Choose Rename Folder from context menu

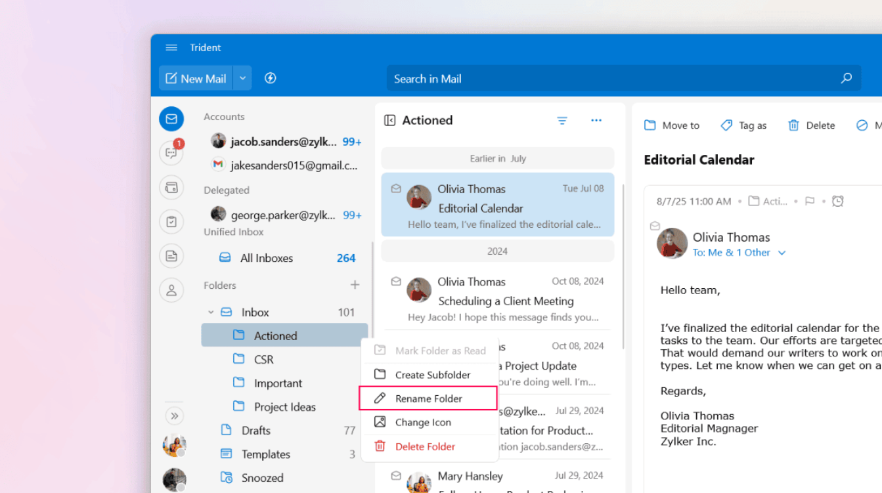point(428,398)
